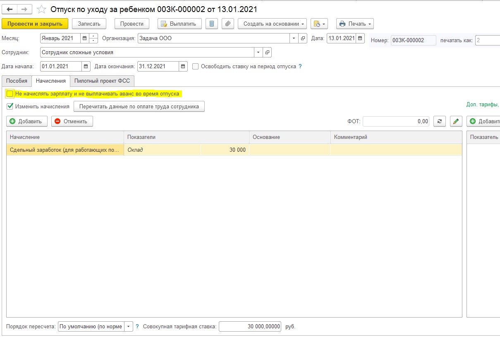Click the Совокупная тарифная ставка input field
Viewport: 500px width, 337px height.
(250, 326)
